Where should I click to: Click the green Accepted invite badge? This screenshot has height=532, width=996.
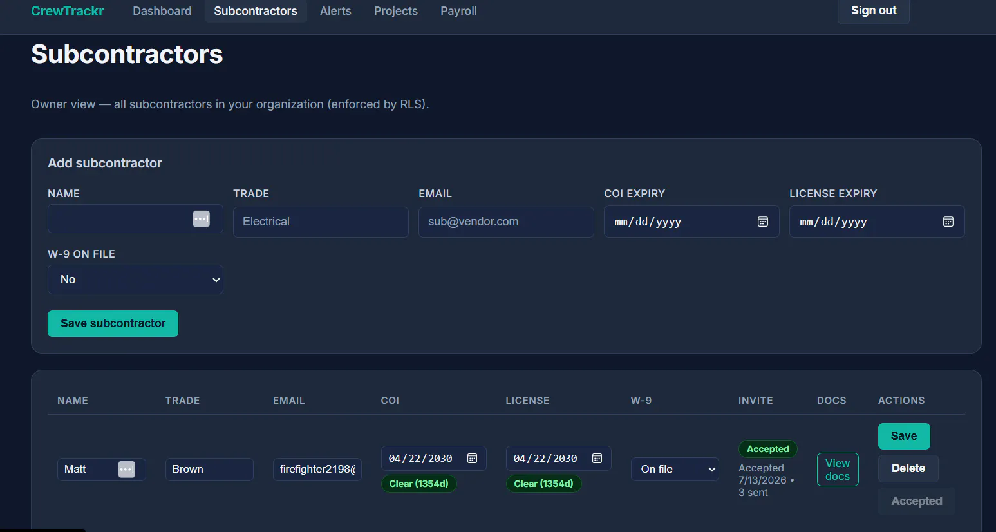(768, 449)
